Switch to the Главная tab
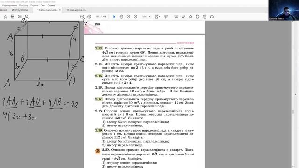This screenshot has width=299, height=168. tap(3, 10)
